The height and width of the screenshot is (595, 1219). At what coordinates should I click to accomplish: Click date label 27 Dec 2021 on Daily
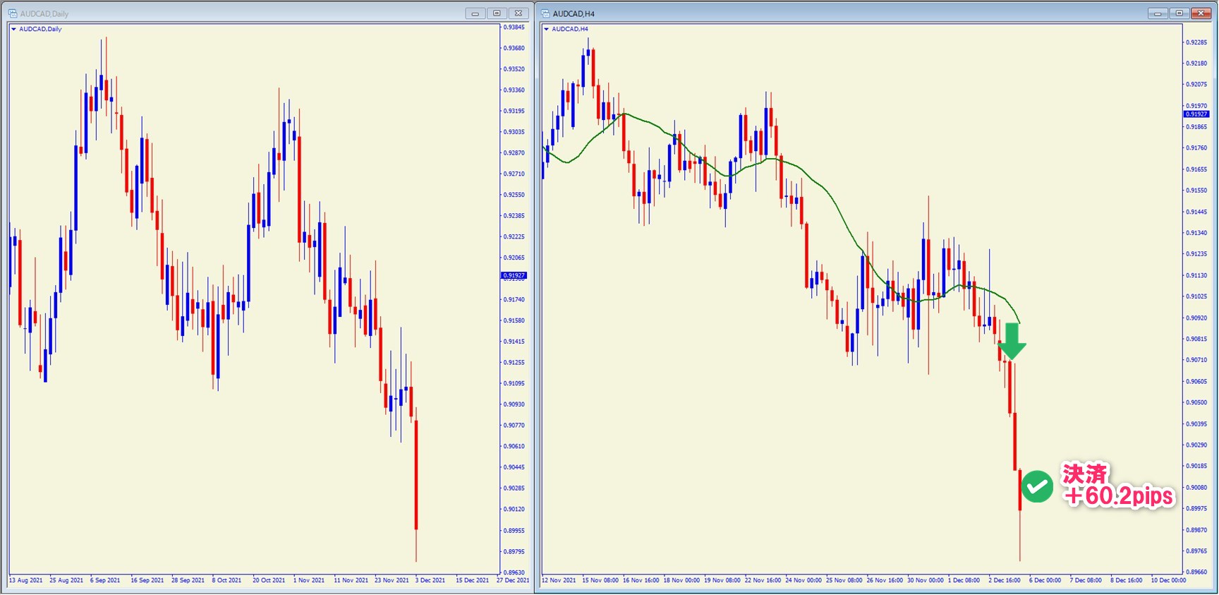tap(513, 580)
